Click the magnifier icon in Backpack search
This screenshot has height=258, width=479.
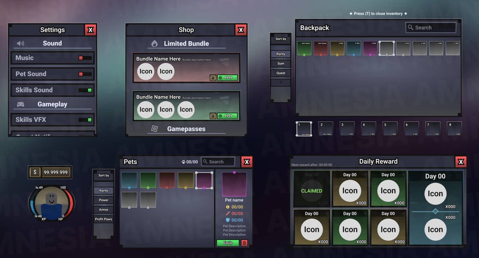pyautogui.click(x=411, y=27)
